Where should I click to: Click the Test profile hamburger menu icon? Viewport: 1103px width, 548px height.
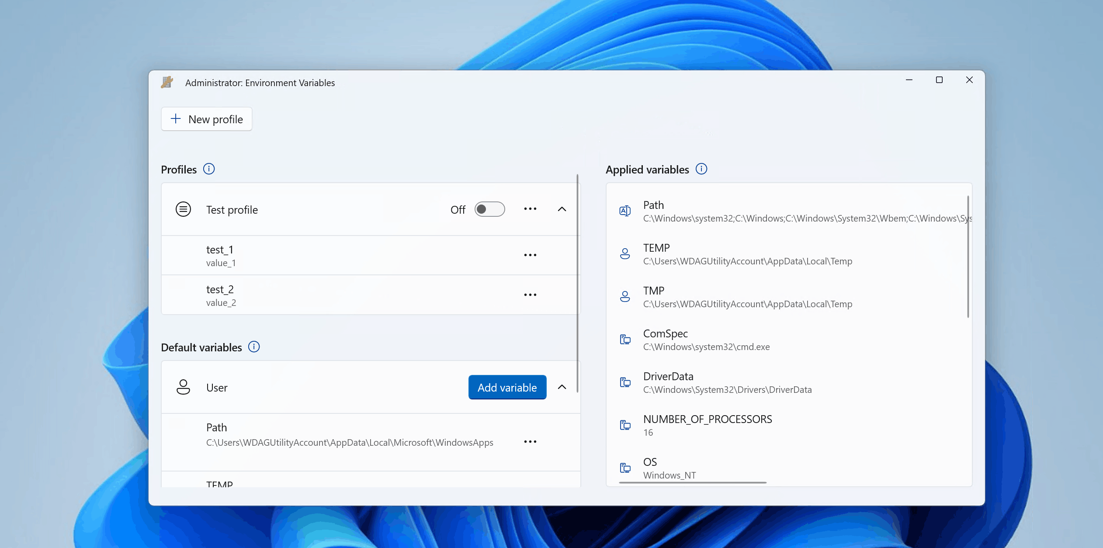[184, 209]
